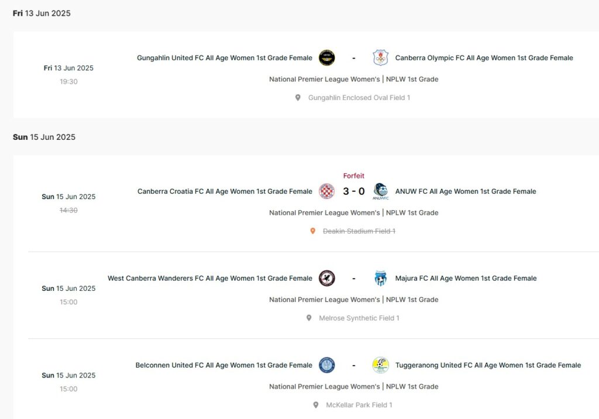
Task: Open Gungahlin United FC team name link
Action: [225, 58]
